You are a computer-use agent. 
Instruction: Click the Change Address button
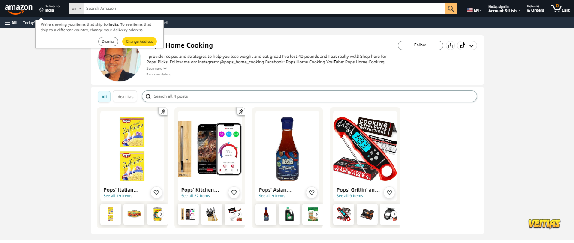[139, 42]
